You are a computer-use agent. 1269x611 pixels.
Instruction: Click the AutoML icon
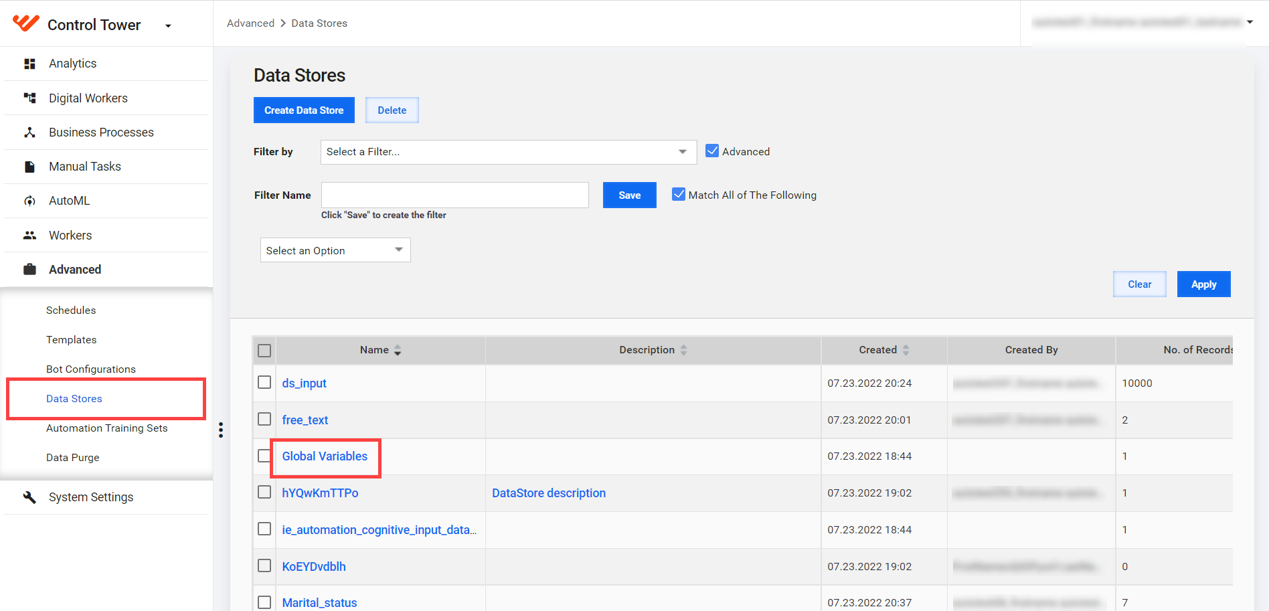click(x=29, y=201)
